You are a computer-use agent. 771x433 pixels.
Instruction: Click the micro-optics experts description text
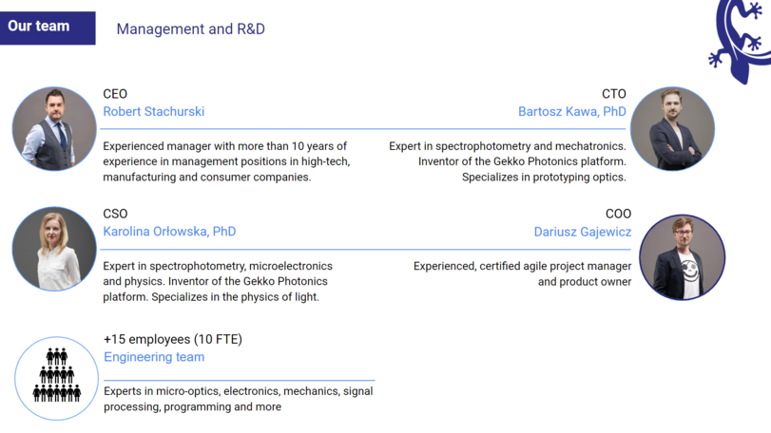pyautogui.click(x=238, y=399)
